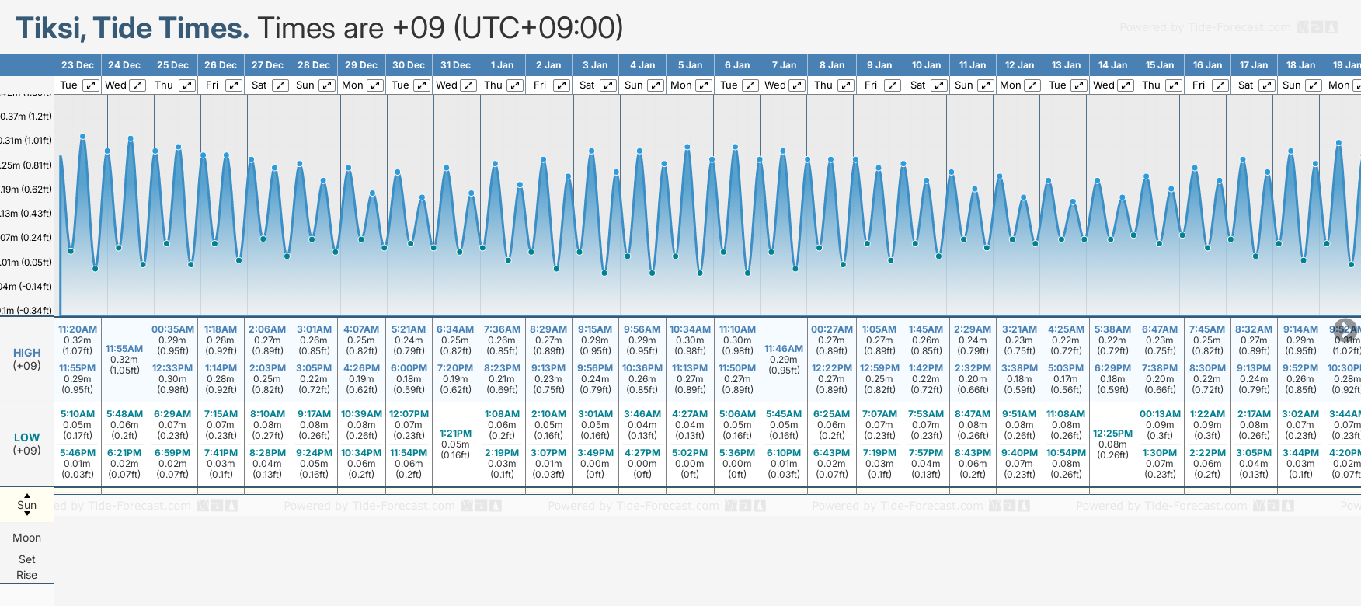Select the 25 Dec date header
Viewport: 1361px width, 606px height.
[x=172, y=65]
